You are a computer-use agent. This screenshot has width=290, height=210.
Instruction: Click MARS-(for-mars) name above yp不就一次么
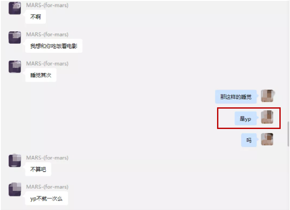pyautogui.click(x=47, y=187)
